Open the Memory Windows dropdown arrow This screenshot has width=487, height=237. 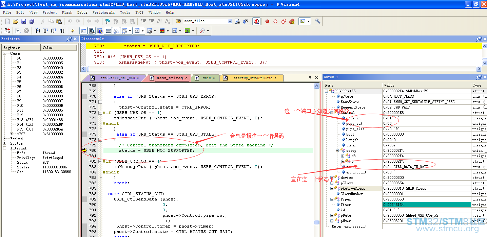pos(143,31)
